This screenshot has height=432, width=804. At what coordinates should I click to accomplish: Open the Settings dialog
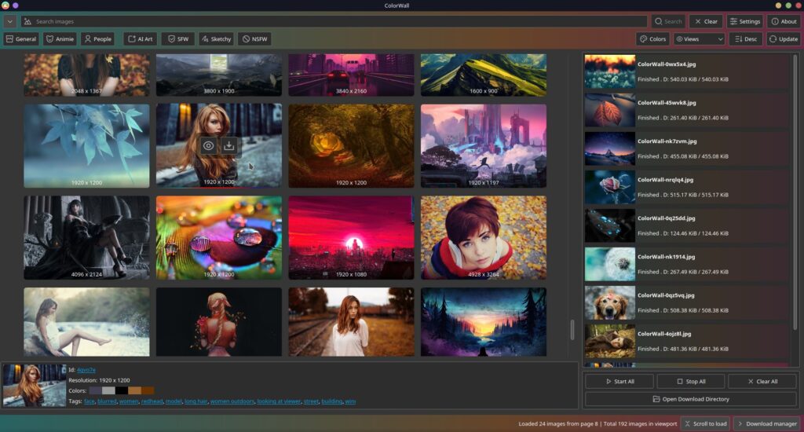coord(744,21)
